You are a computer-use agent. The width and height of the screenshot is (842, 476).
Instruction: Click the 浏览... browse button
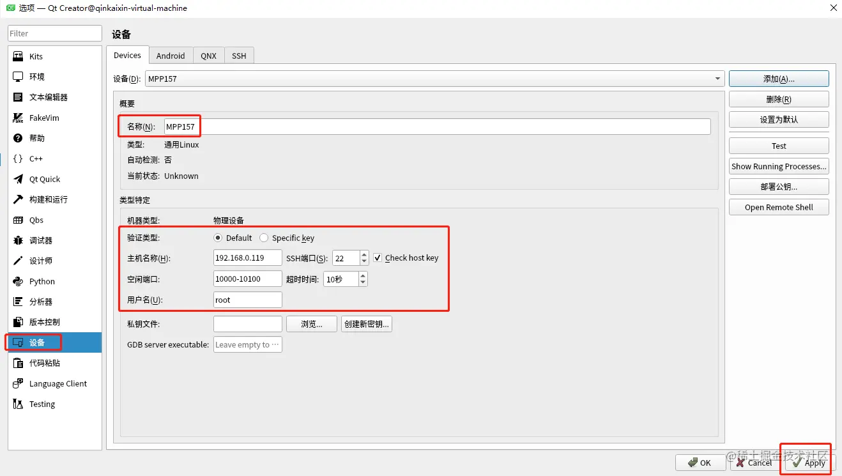click(312, 324)
